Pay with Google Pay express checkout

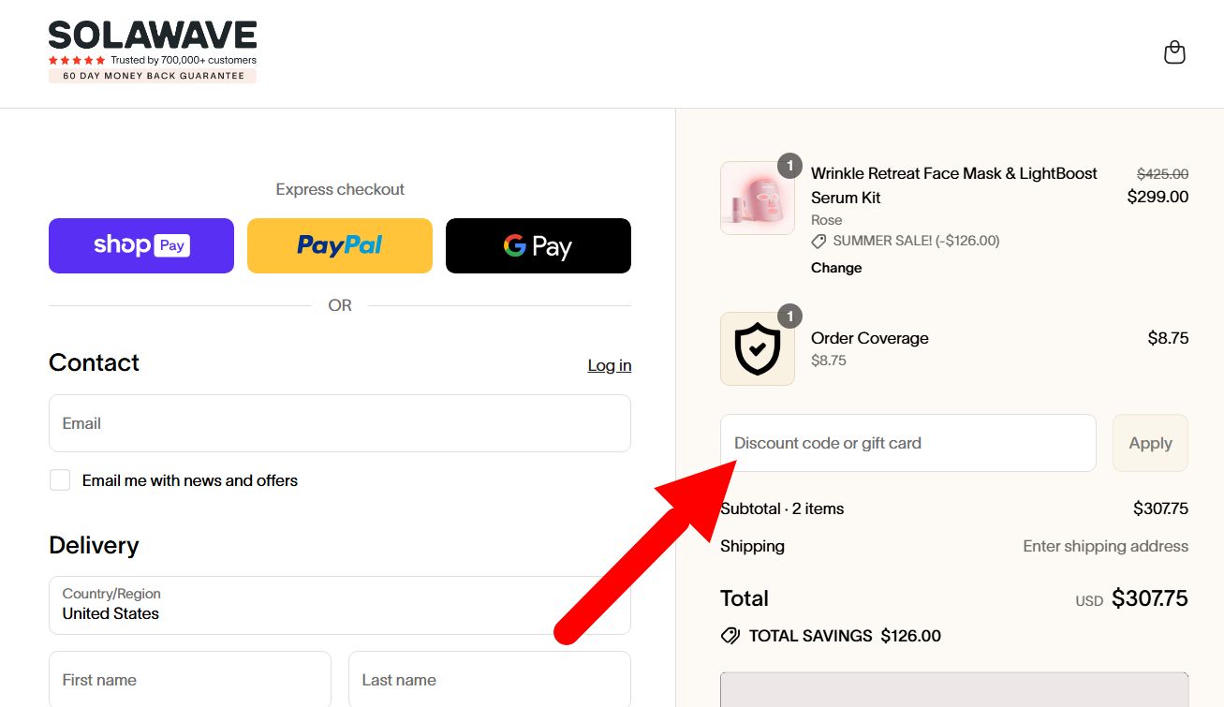(x=538, y=245)
